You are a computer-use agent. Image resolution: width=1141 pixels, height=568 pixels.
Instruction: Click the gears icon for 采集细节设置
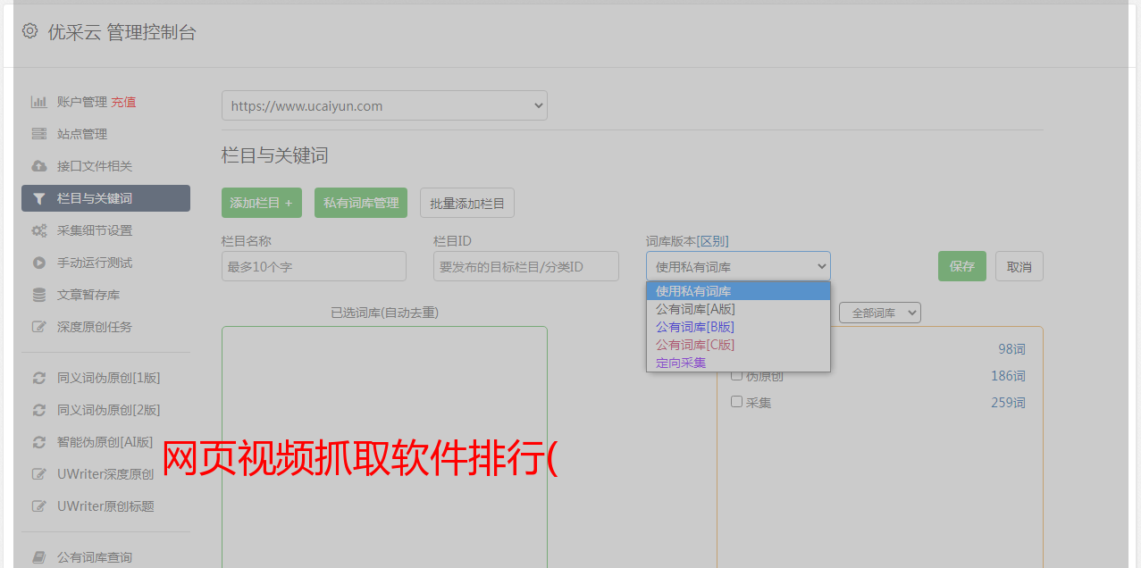(39, 230)
